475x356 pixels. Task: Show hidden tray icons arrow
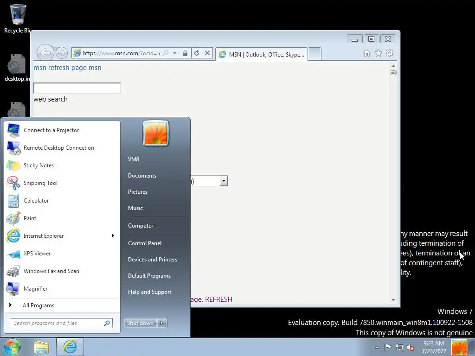click(x=377, y=347)
